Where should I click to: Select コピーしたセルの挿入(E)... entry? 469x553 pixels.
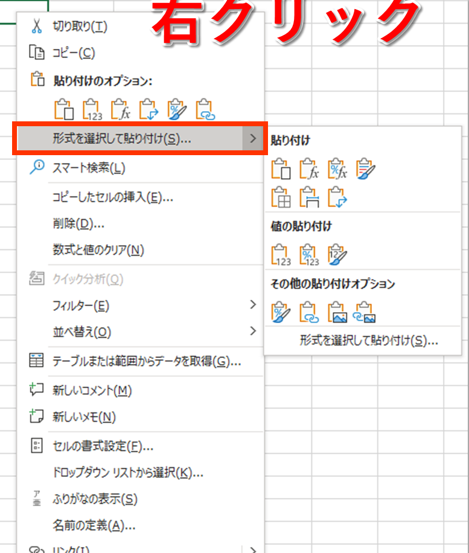tap(141, 197)
